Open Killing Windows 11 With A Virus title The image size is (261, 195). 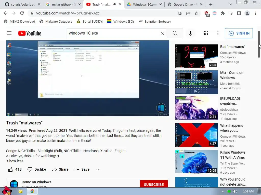[233, 155]
